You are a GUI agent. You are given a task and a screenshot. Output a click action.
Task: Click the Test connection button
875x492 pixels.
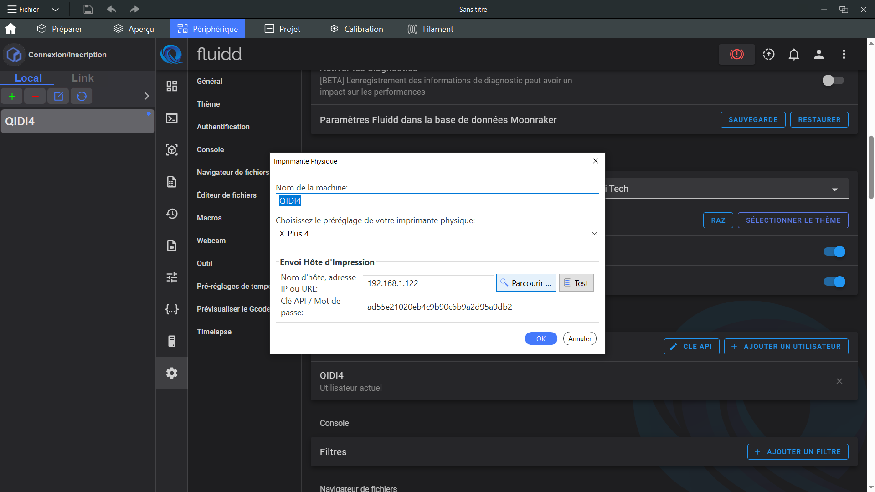(x=576, y=283)
